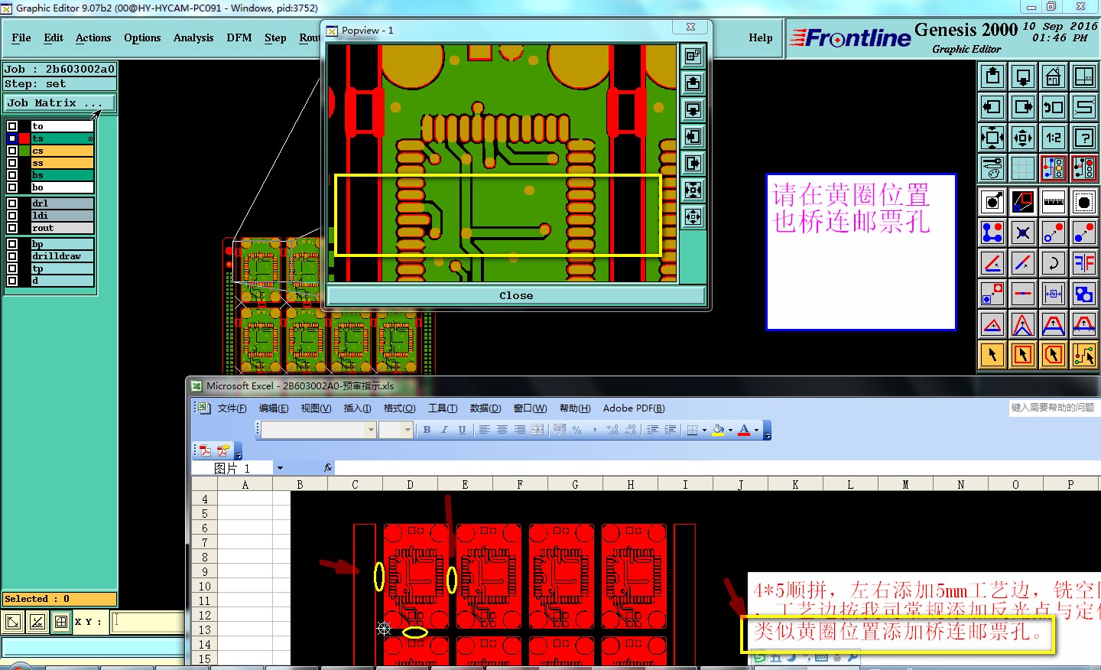Open the Analysis menu in Genesis
The width and height of the screenshot is (1101, 670).
click(193, 37)
